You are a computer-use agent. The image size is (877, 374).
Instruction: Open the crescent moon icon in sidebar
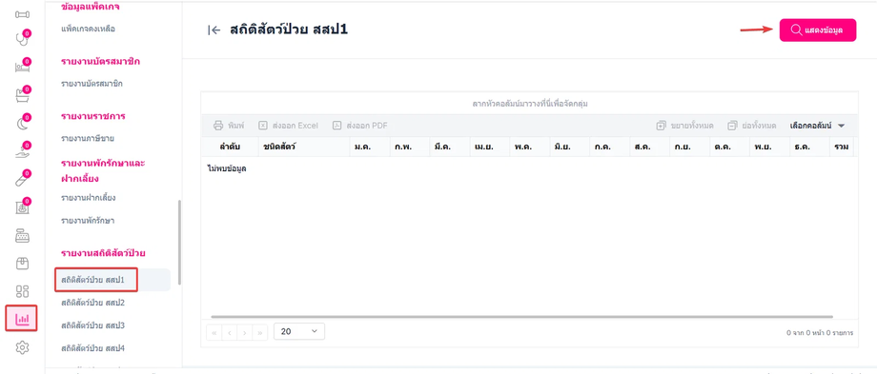[x=22, y=124]
